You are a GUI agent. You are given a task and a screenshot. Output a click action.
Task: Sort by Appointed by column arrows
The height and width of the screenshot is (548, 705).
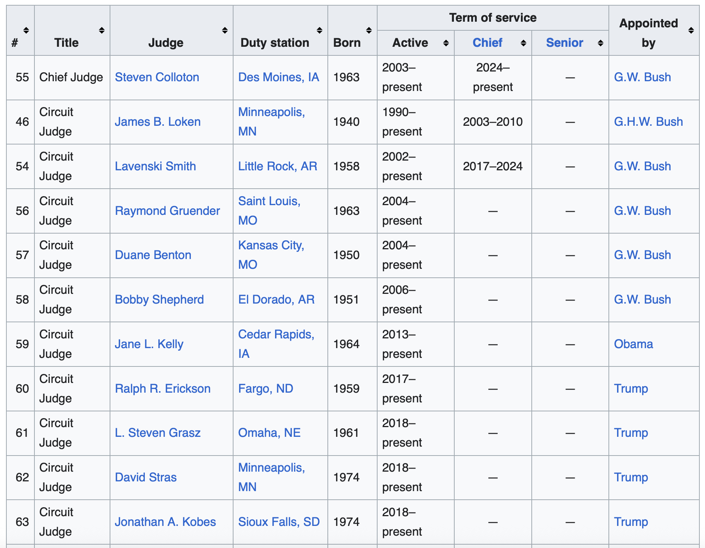click(x=691, y=30)
